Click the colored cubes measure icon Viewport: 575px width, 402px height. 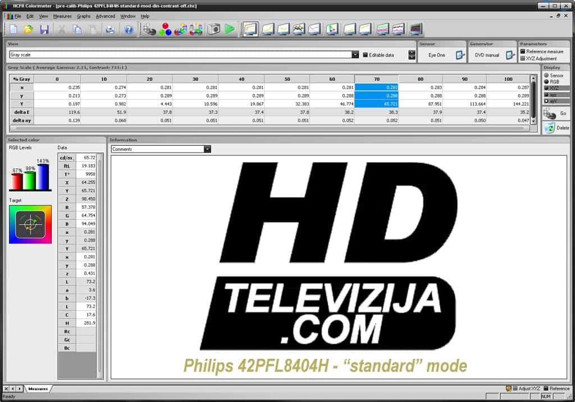196,29
